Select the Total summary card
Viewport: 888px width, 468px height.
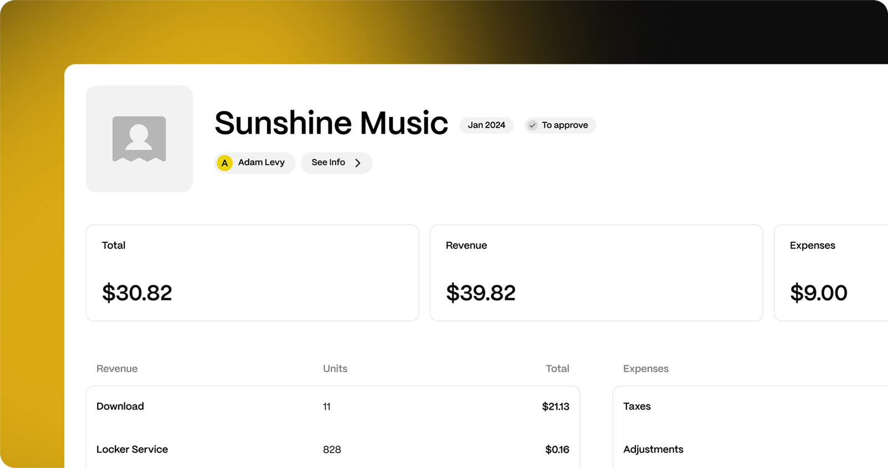click(252, 272)
